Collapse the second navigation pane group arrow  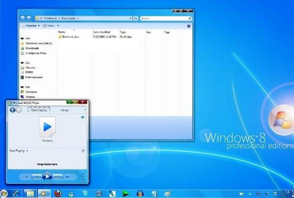[x=22, y=63]
